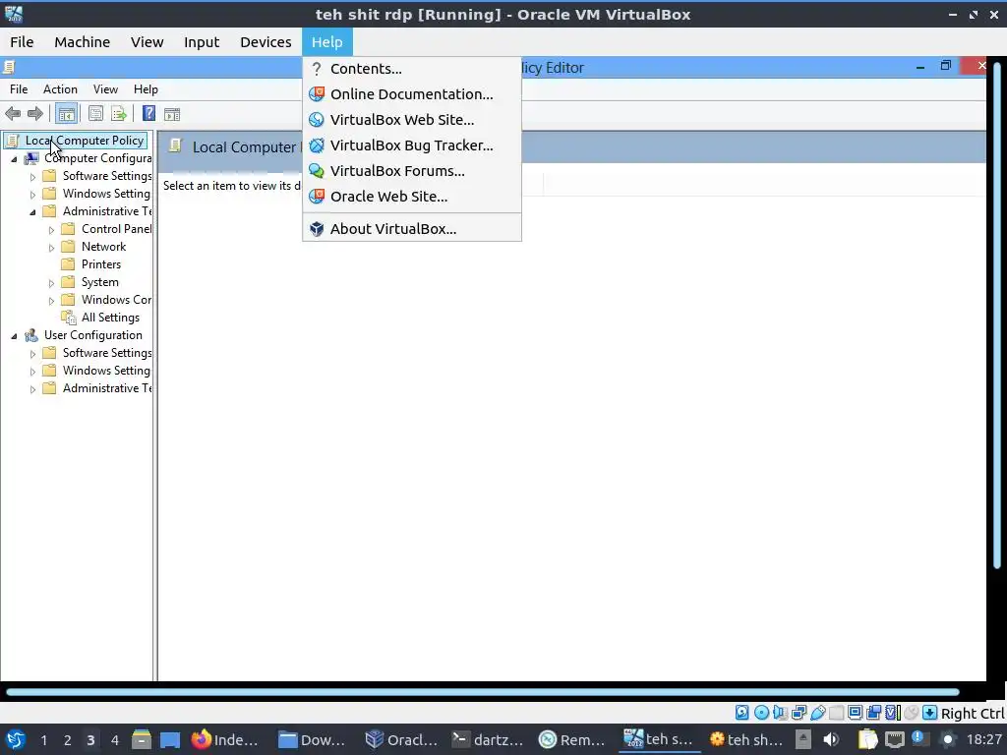Expand Administrative Templates under User Configuration
This screenshot has width=1007, height=755.
point(32,388)
